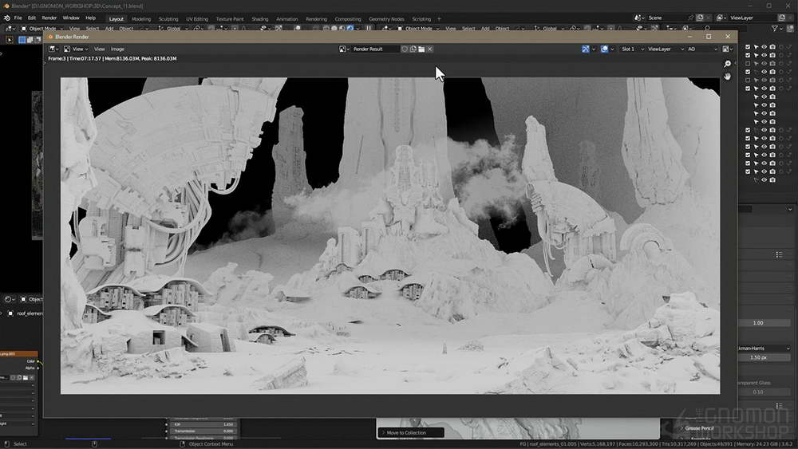Adjust the IOR 1.450 slider

coord(203,424)
